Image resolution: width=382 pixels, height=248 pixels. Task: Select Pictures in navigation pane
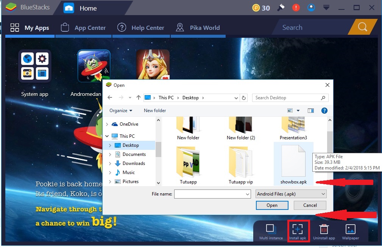pos(127,182)
